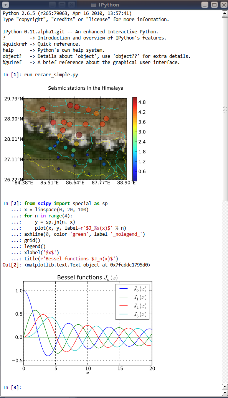Click the vertical scrollbar thumb

click(x=225, y=109)
